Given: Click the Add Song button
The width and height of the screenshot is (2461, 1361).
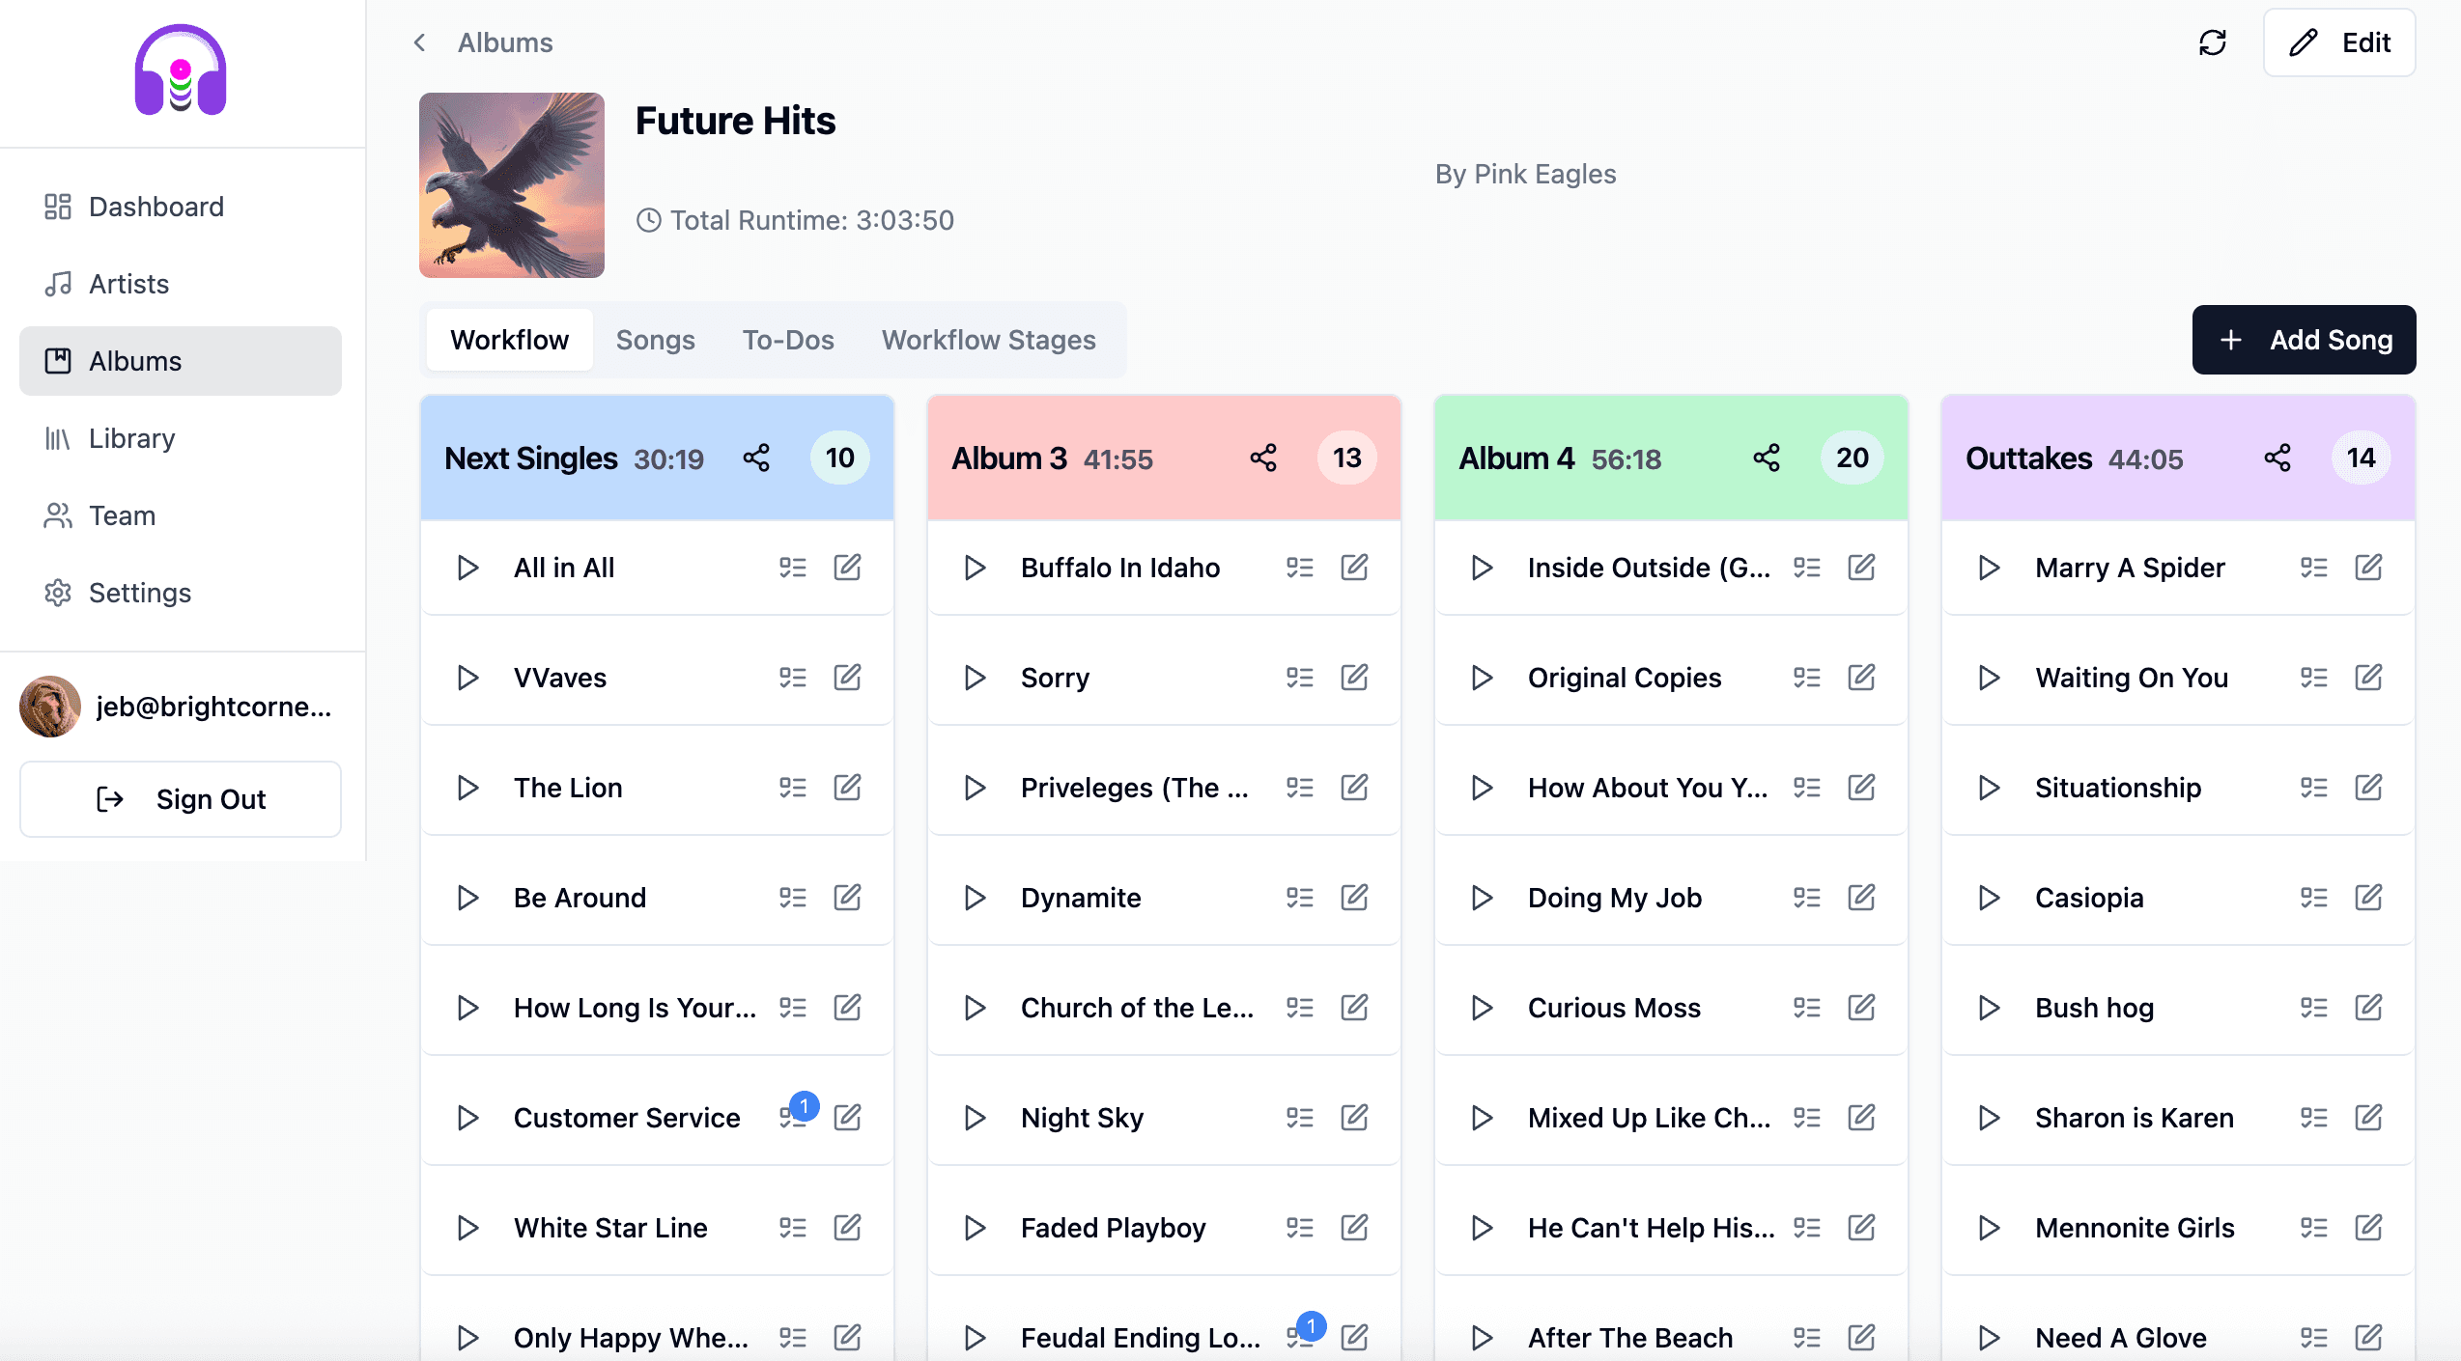Looking at the screenshot, I should 2304,340.
